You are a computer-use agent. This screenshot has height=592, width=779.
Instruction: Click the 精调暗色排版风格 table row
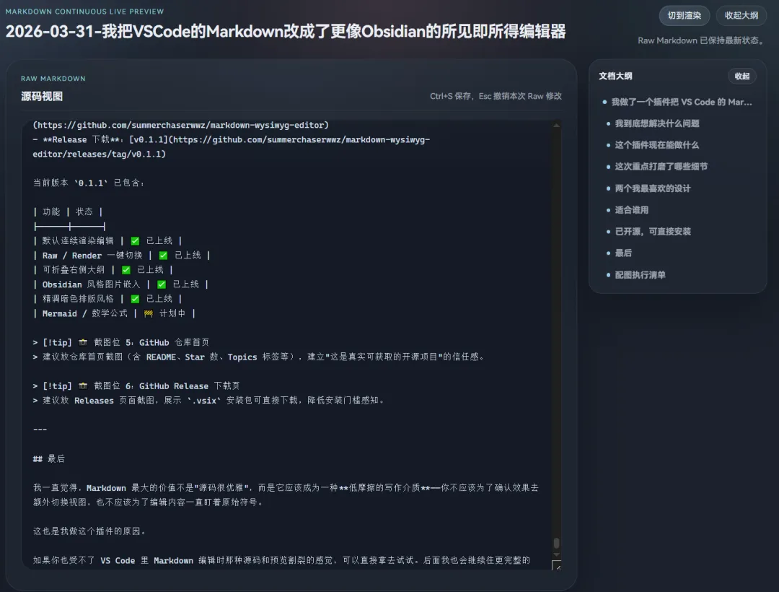click(107, 299)
